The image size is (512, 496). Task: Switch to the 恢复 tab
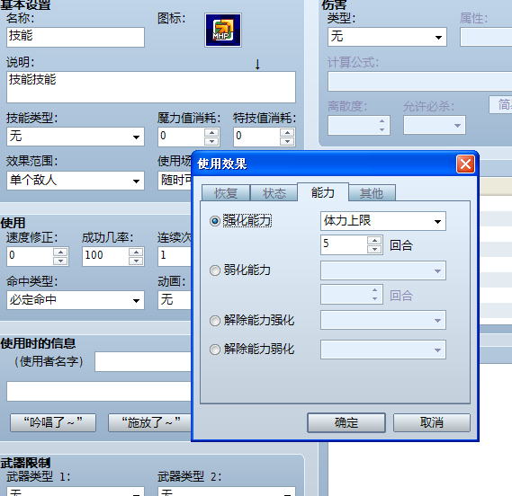[x=226, y=193]
